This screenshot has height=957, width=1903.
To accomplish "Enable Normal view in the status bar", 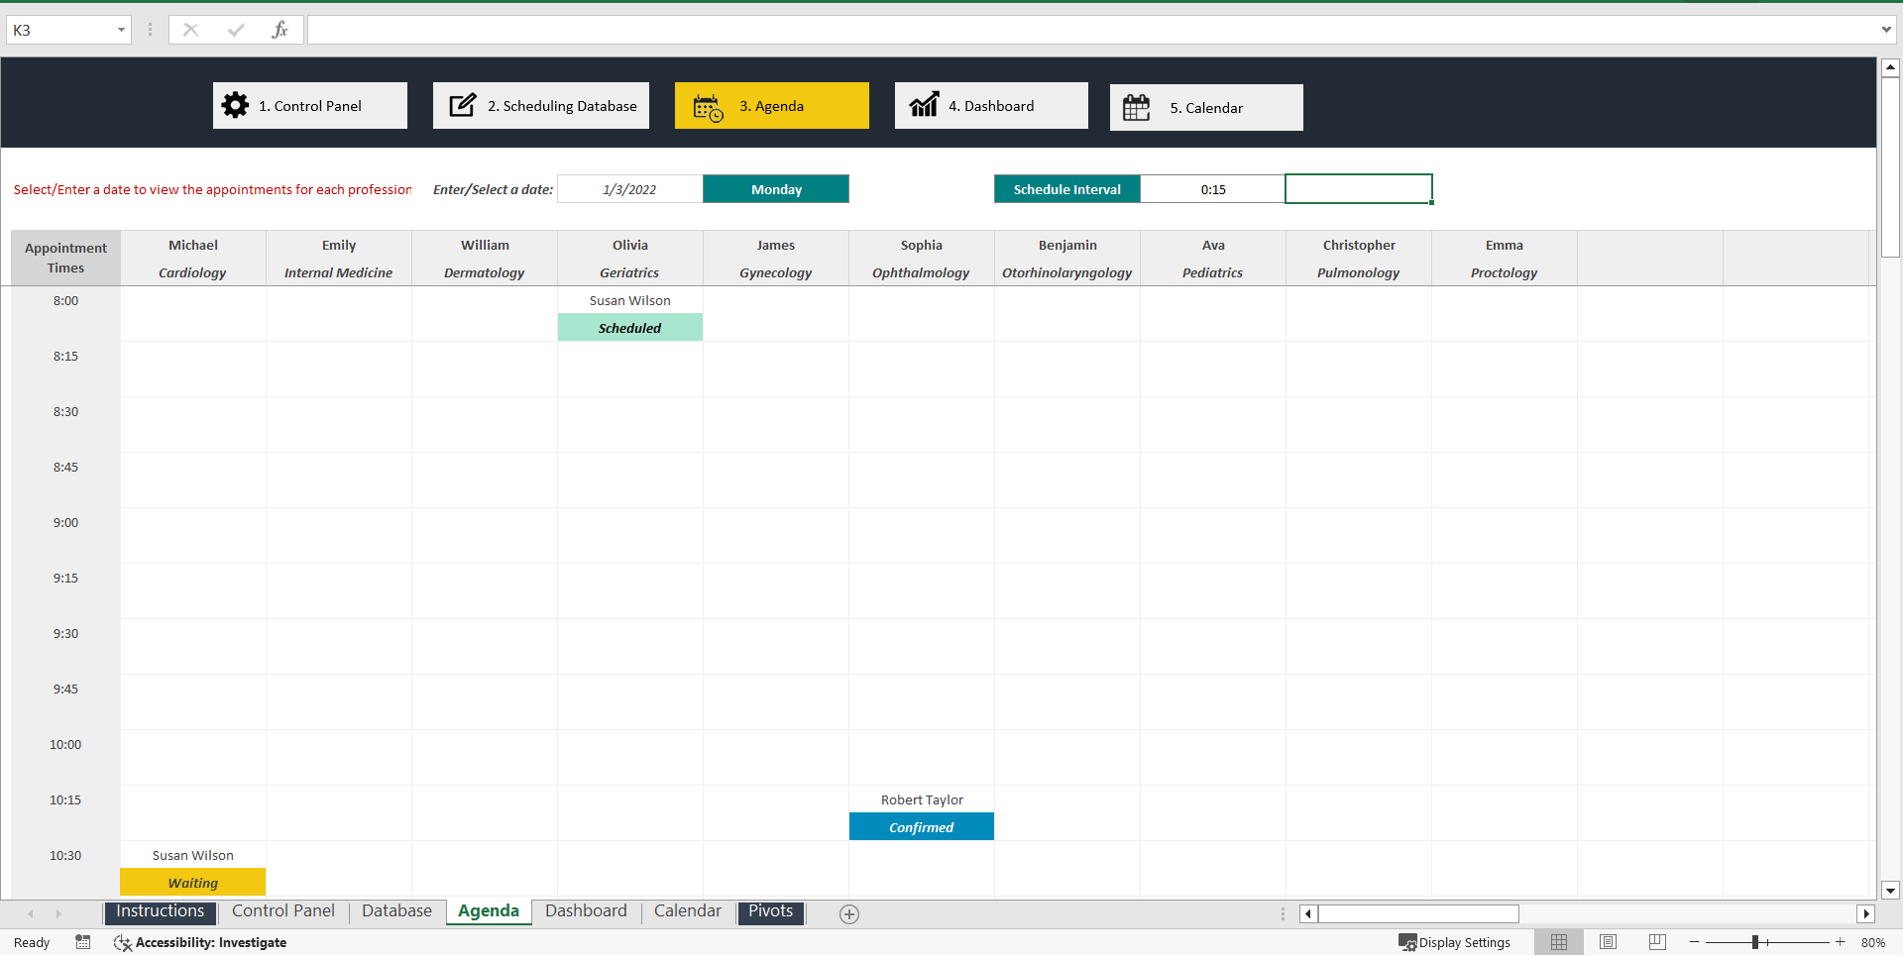I will click(x=1558, y=942).
